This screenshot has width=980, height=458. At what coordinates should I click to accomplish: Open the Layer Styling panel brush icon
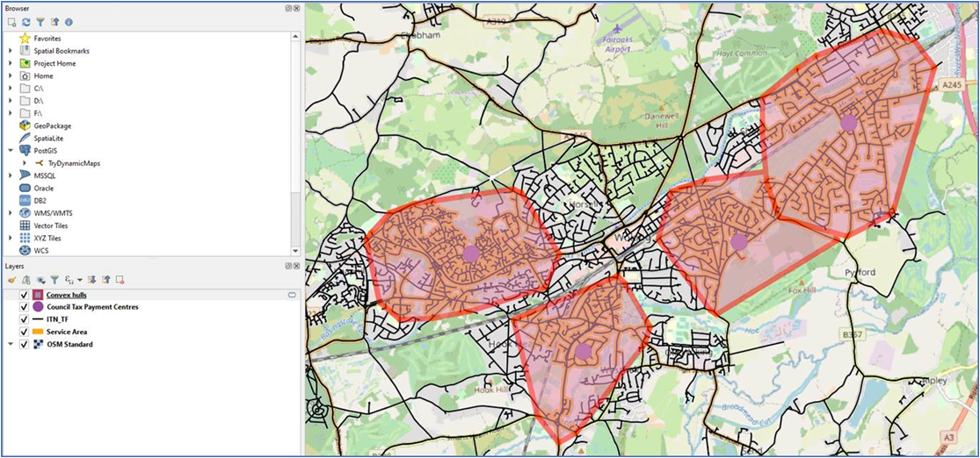point(11,279)
